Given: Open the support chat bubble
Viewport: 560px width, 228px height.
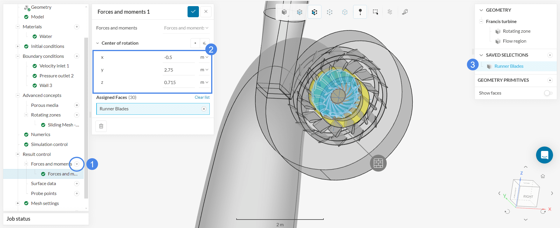Looking at the screenshot, I should coord(544,155).
